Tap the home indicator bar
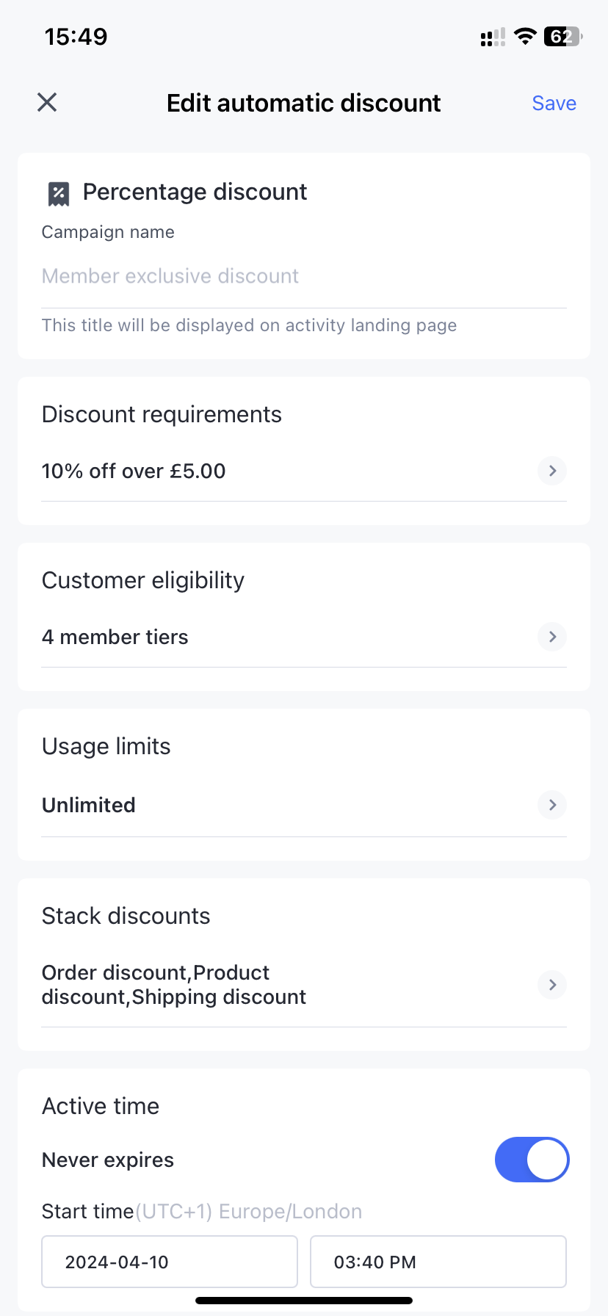 304,1301
